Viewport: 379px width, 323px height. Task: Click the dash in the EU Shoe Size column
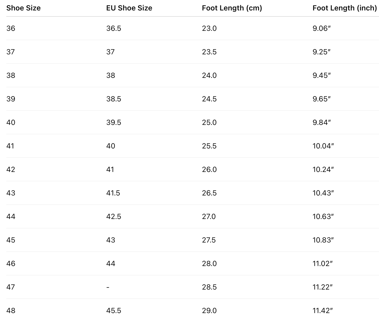point(108,287)
